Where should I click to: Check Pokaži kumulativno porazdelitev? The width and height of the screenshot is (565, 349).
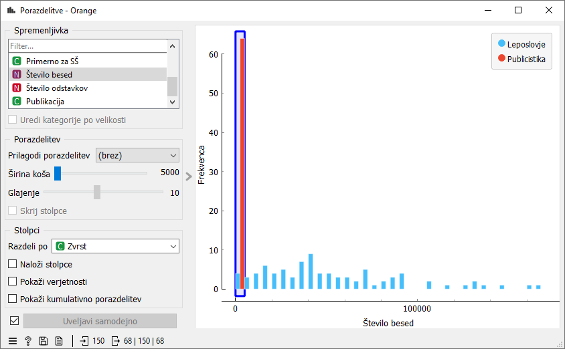[13, 299]
